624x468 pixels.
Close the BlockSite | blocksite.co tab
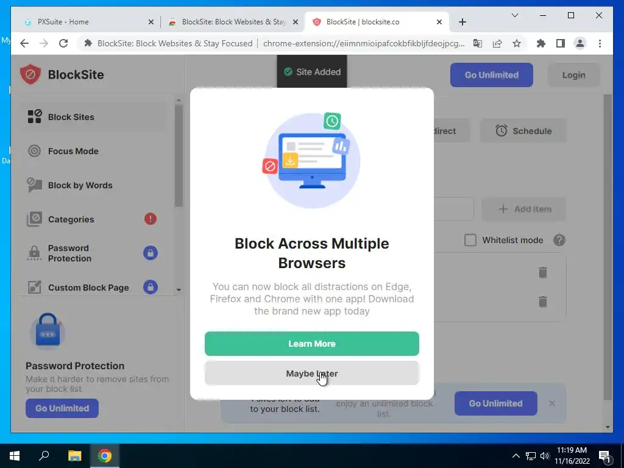point(439,22)
